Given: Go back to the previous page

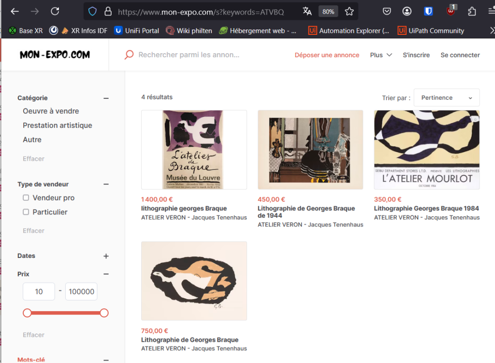Looking at the screenshot, I should (x=15, y=12).
